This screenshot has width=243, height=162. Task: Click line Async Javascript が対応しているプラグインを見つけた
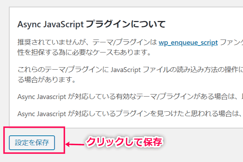[130, 114]
